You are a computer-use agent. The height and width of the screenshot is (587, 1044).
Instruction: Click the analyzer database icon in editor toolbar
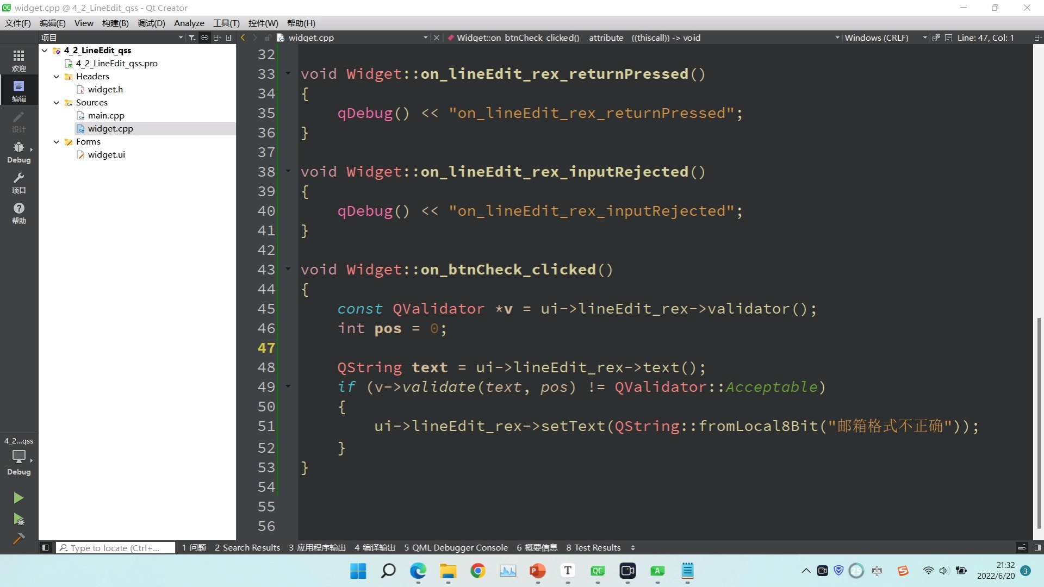pyautogui.click(x=936, y=38)
